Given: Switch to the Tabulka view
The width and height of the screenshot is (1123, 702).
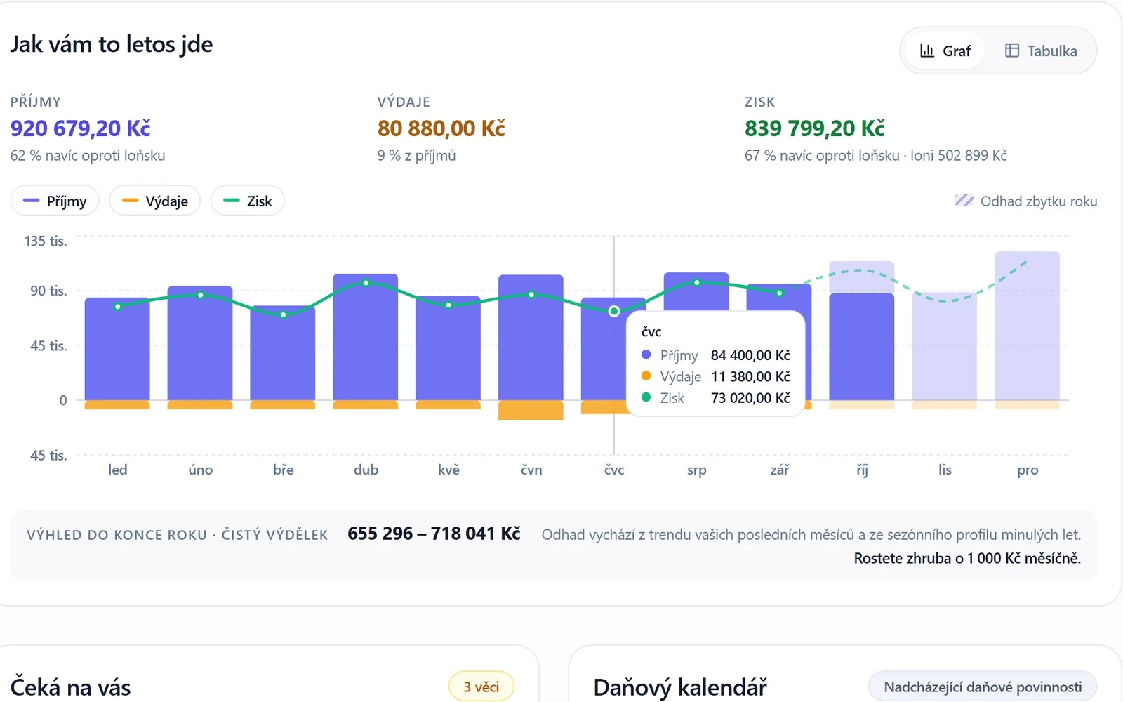Looking at the screenshot, I should click(x=1041, y=51).
